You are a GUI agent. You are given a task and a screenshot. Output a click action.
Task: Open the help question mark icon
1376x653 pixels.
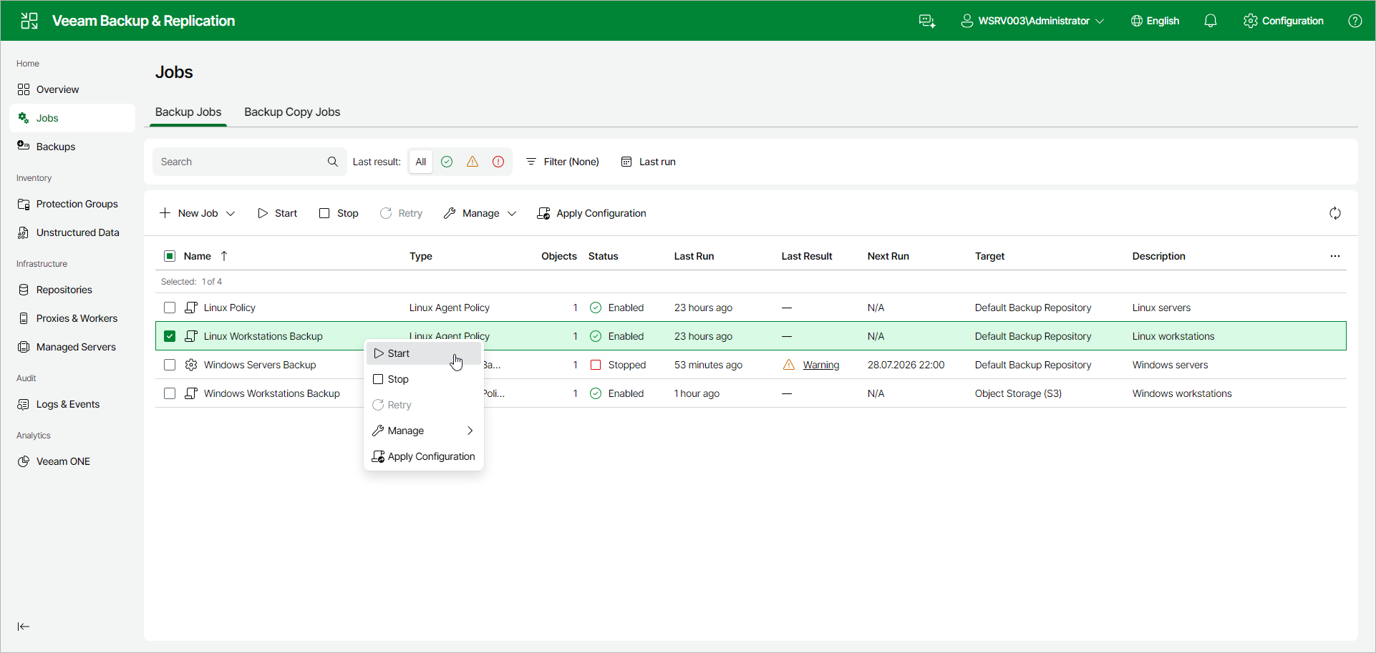[1355, 21]
